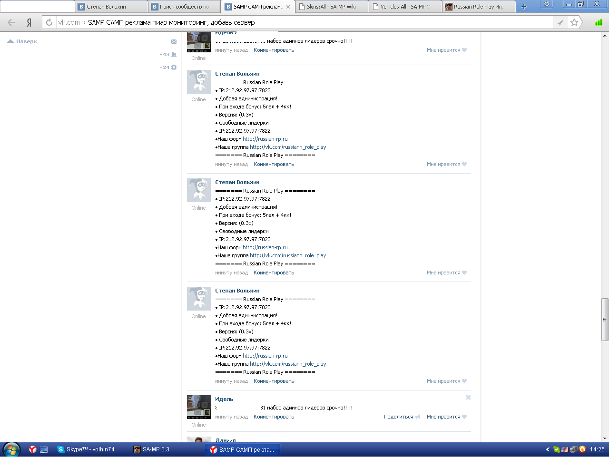Open browser settings gear in title bar

547,4
